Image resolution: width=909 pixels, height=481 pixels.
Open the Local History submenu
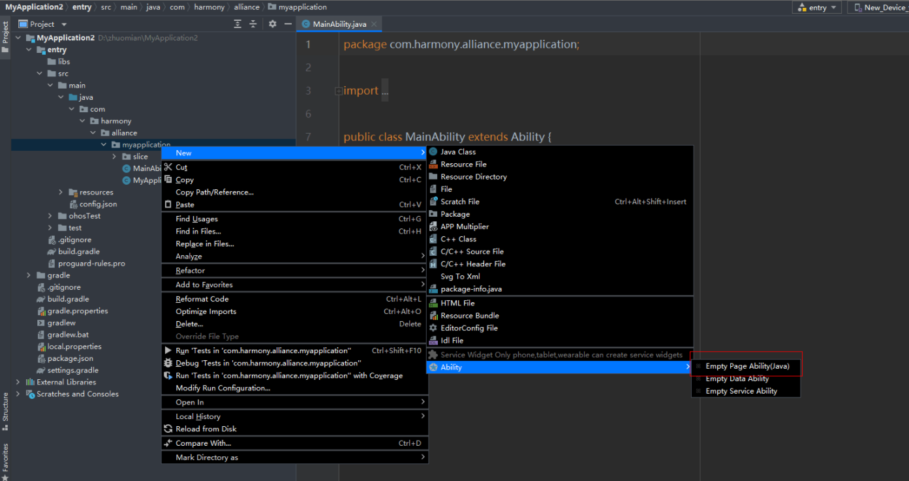tap(294, 416)
